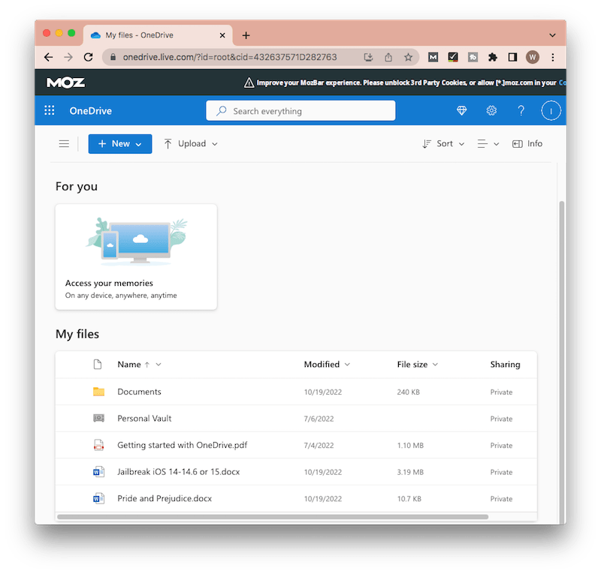This screenshot has width=601, height=574.
Task: Reload the OneDrive page
Action: coord(88,57)
